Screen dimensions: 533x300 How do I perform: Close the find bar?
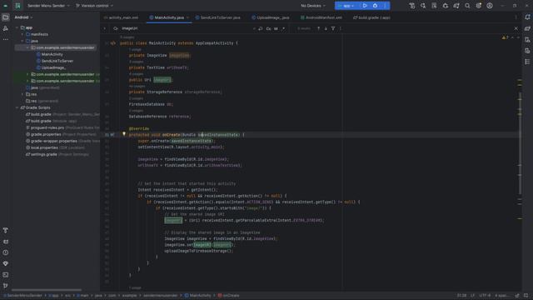click(516, 28)
